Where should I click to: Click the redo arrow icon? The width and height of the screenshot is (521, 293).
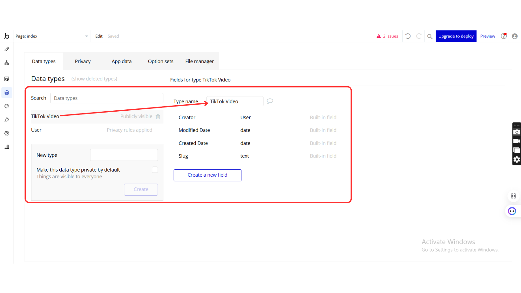click(x=419, y=36)
